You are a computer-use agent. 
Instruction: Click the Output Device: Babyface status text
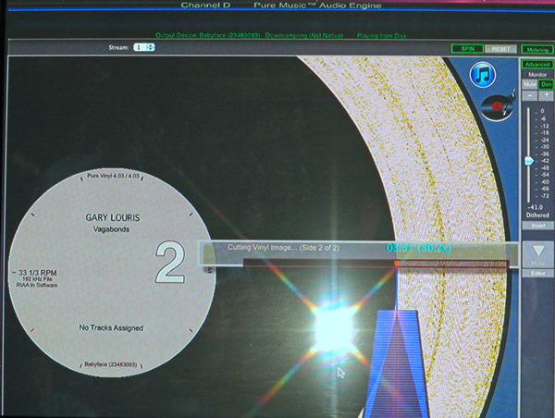coord(208,35)
